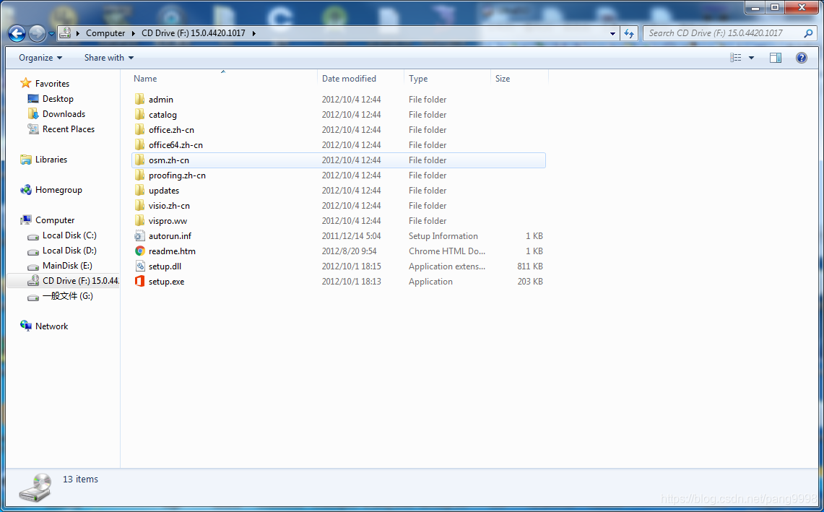The width and height of the screenshot is (824, 512).
Task: Open Network in the navigation pane
Action: (x=51, y=326)
